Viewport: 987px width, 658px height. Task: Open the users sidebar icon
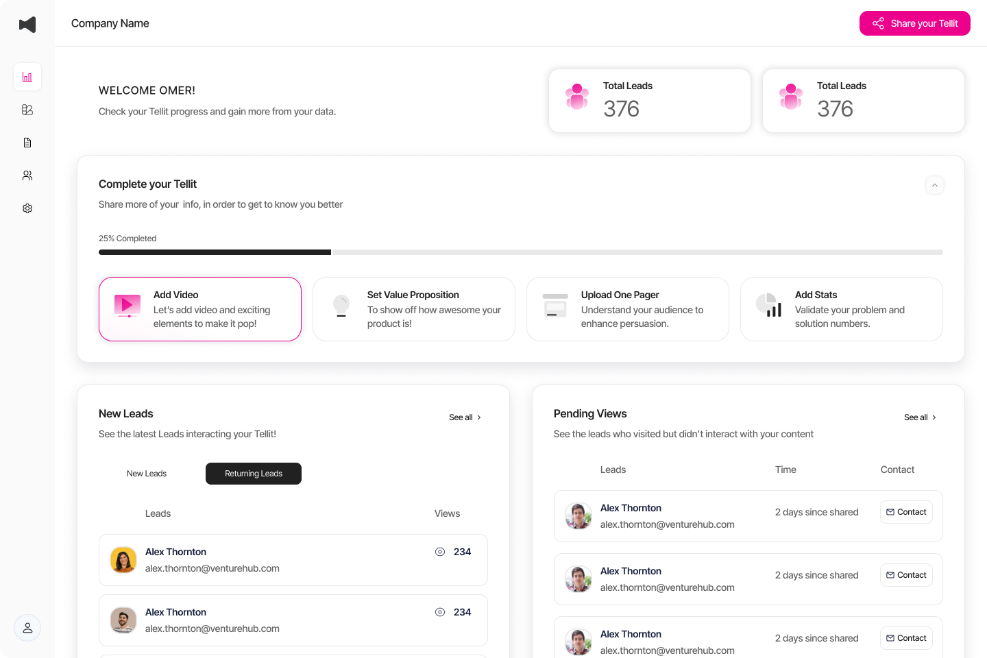[x=27, y=175]
